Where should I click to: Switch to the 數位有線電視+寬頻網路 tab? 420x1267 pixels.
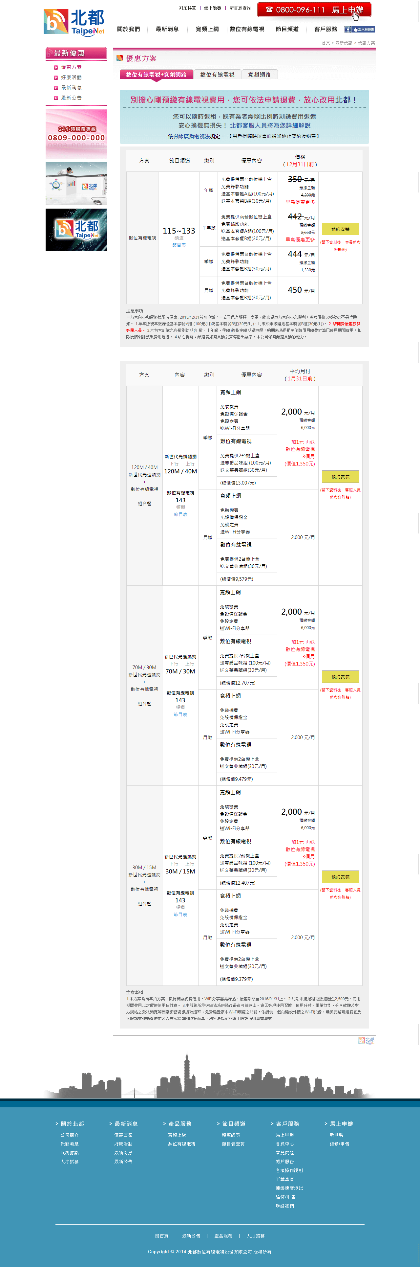click(x=156, y=74)
